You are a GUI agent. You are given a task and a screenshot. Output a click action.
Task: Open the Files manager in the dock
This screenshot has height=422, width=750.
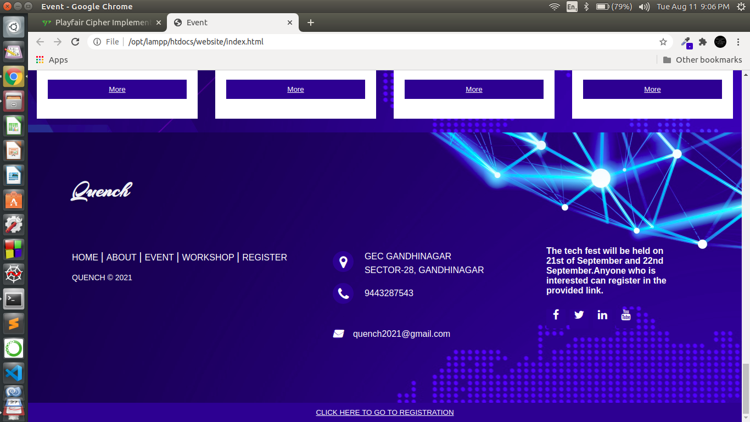[14, 101]
